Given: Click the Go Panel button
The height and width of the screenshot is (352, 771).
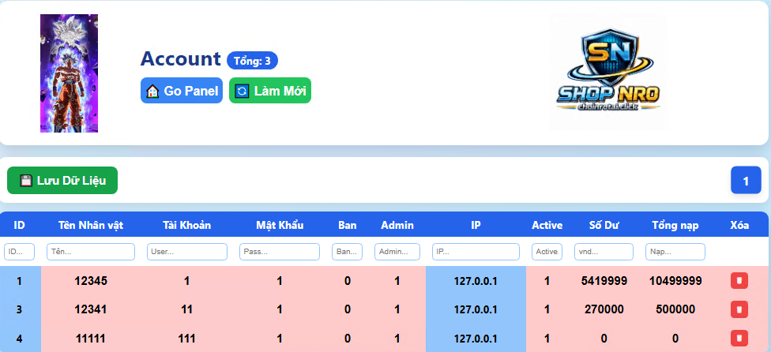Looking at the screenshot, I should coord(182,91).
